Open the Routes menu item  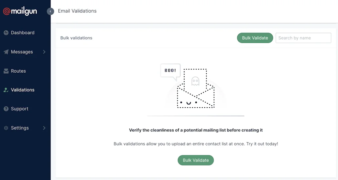[18, 71]
